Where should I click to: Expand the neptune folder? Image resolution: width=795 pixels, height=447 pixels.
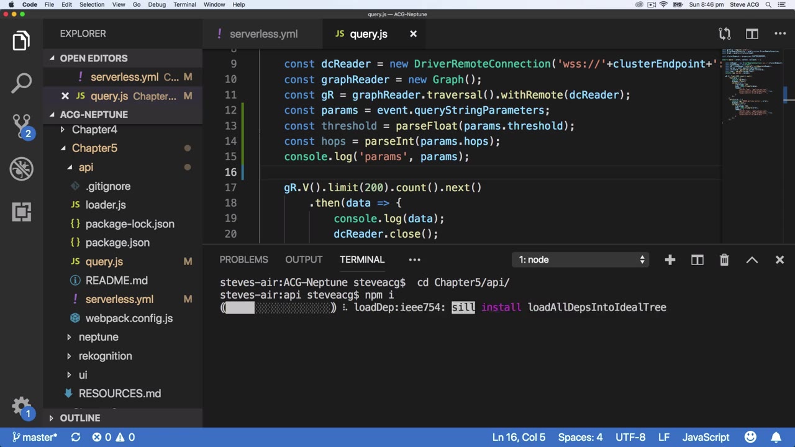(x=98, y=337)
